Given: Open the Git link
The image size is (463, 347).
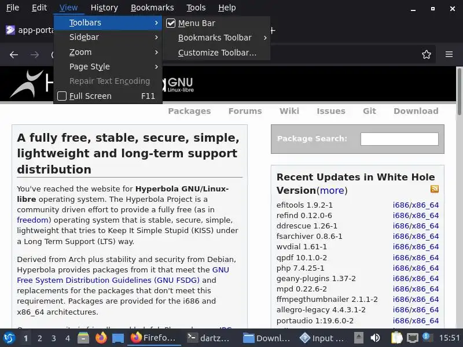Looking at the screenshot, I should point(369,111).
